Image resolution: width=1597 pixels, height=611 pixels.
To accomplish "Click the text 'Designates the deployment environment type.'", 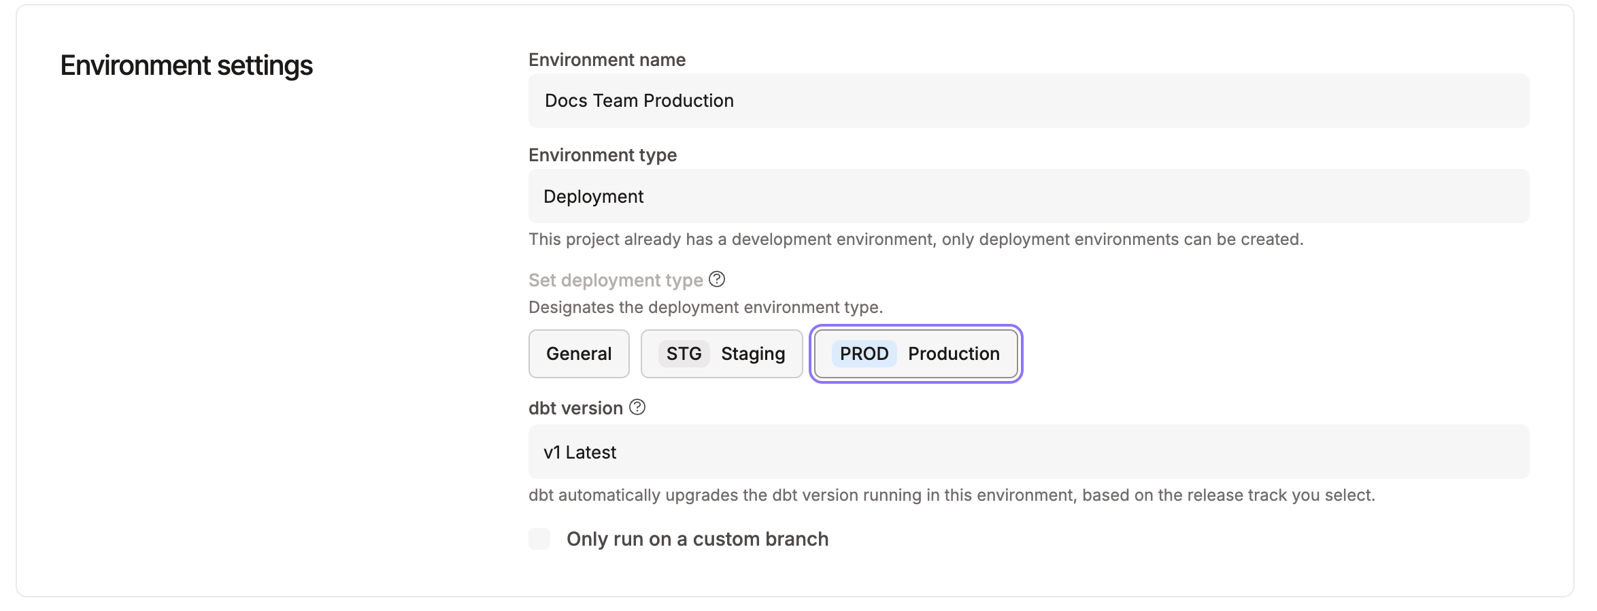I will [x=705, y=308].
